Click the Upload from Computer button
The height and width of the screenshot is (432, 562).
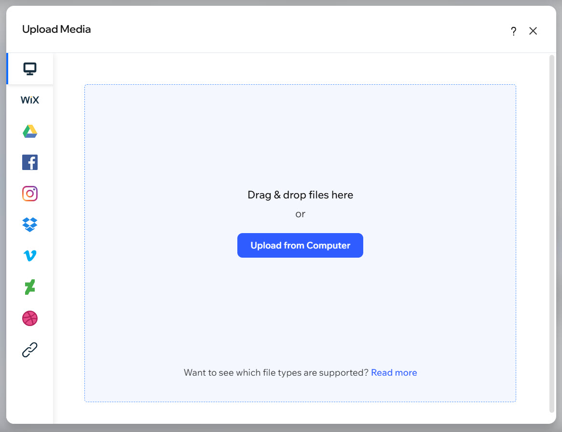[x=300, y=245]
